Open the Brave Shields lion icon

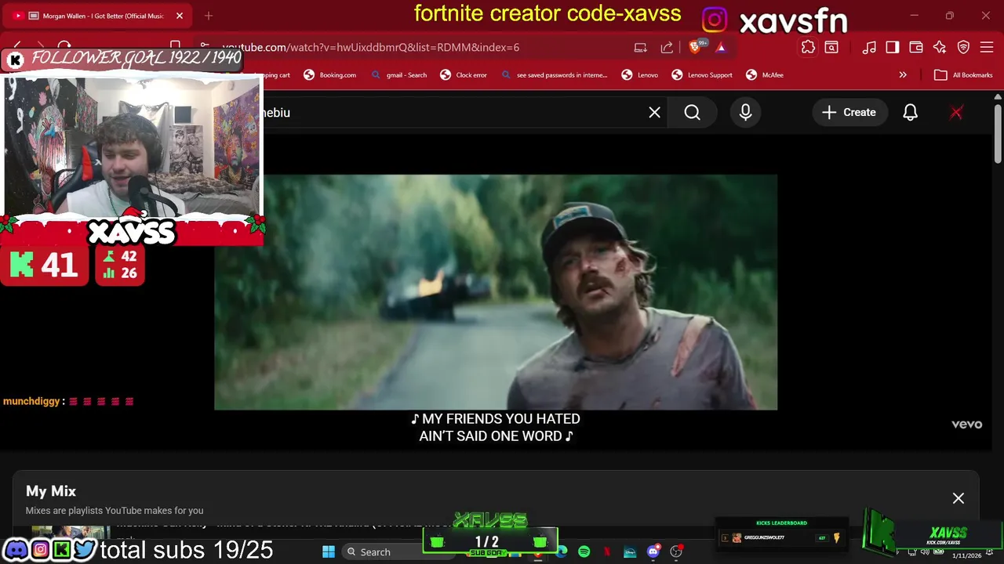[695, 47]
